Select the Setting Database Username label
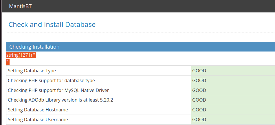Image resolution: width=275 pixels, height=125 pixels. pos(38,120)
